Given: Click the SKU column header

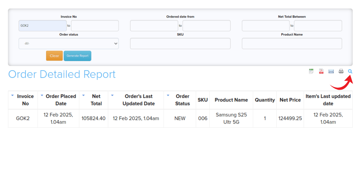Looking at the screenshot, I should tap(203, 100).
